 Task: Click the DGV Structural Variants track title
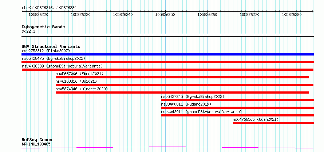[51, 46]
